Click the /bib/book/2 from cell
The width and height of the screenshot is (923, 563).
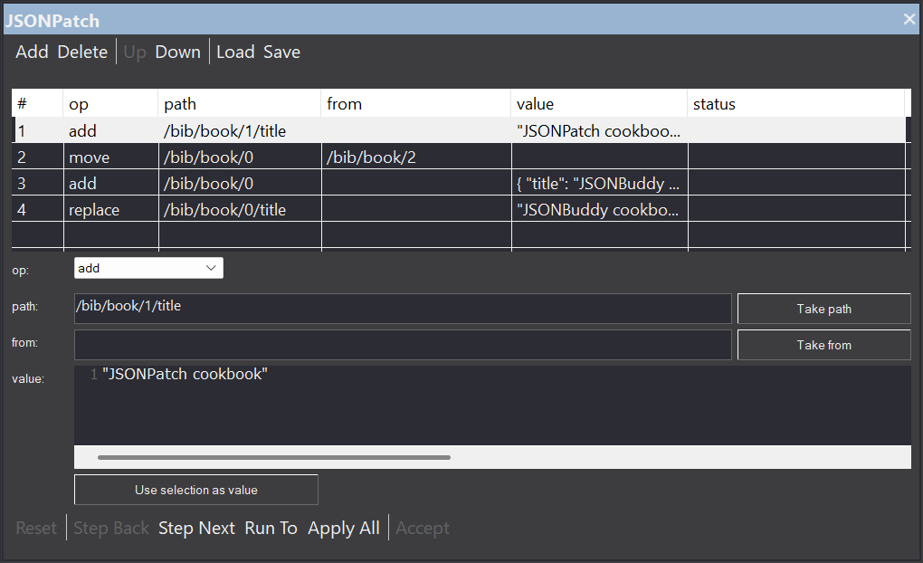point(416,157)
